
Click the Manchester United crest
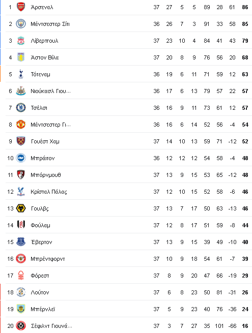(x=21, y=125)
